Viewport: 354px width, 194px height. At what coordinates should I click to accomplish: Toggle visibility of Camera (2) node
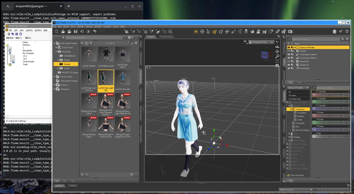pos(289,61)
